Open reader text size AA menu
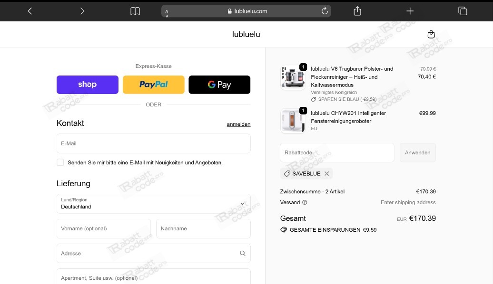The image size is (493, 284). [x=167, y=13]
